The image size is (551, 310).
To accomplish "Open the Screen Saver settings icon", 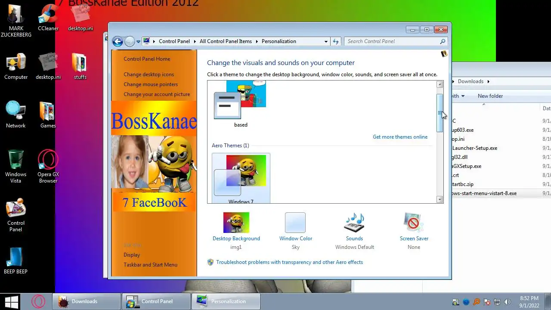I will (414, 223).
